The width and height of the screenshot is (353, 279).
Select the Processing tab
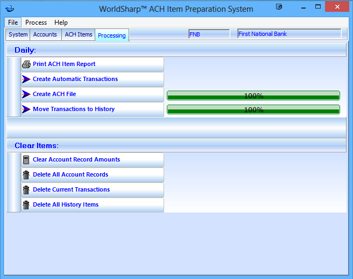pyautogui.click(x=112, y=35)
